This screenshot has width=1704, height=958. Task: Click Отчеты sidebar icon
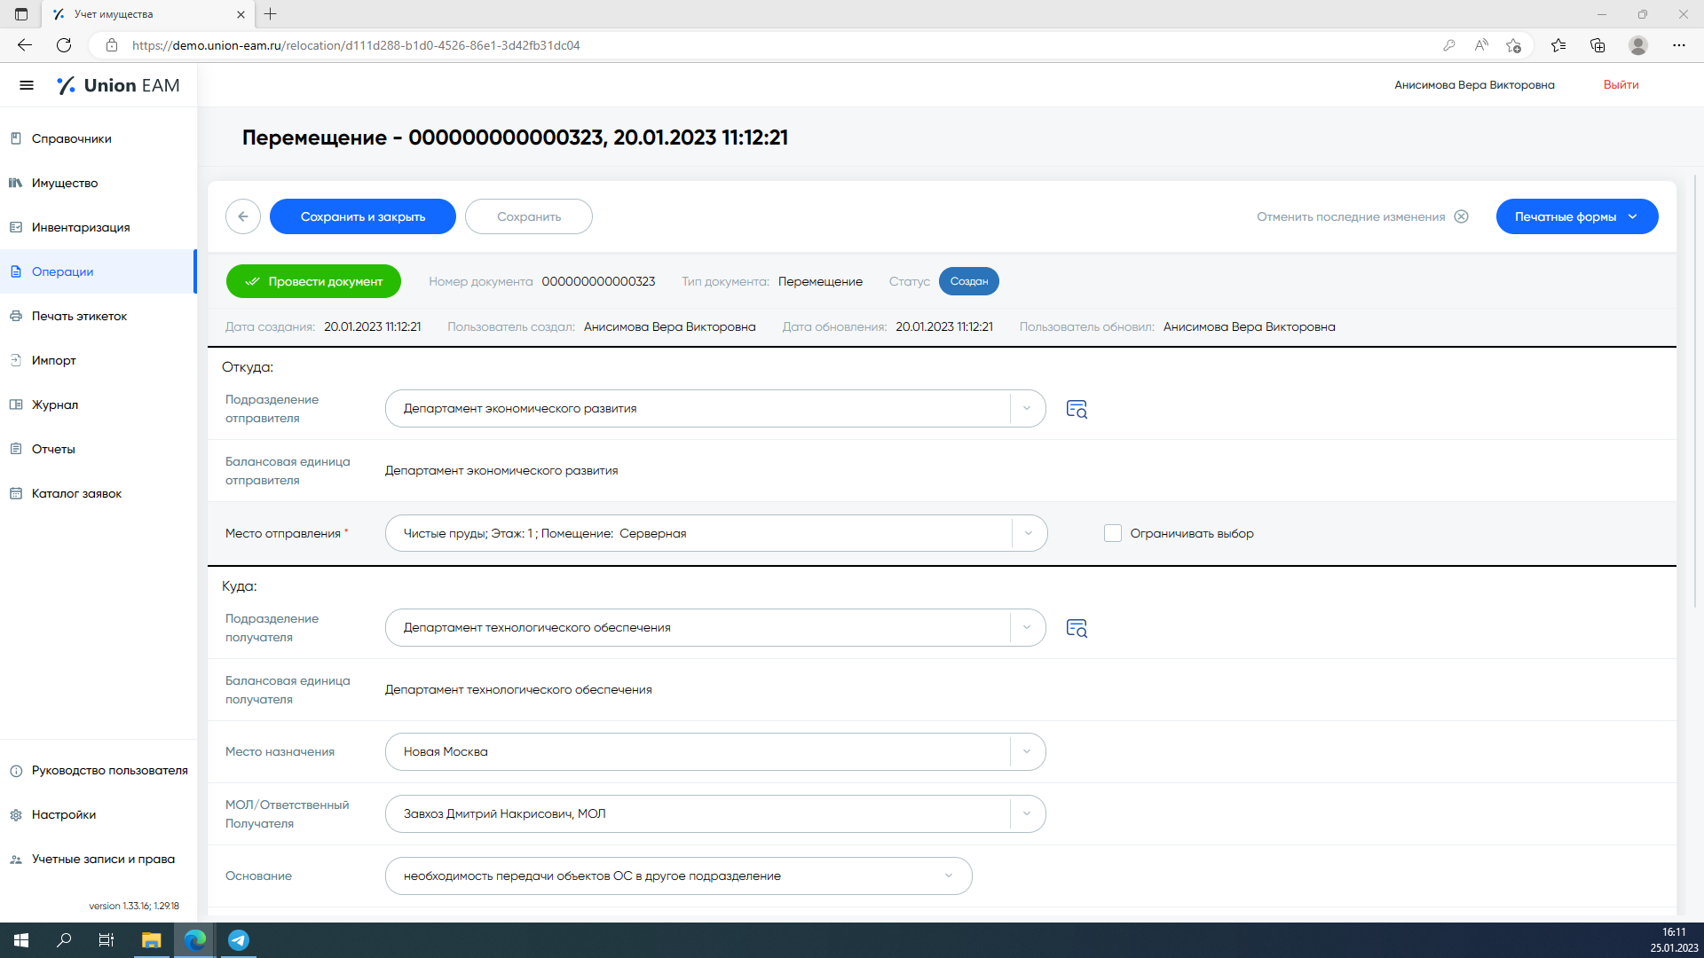[16, 449]
